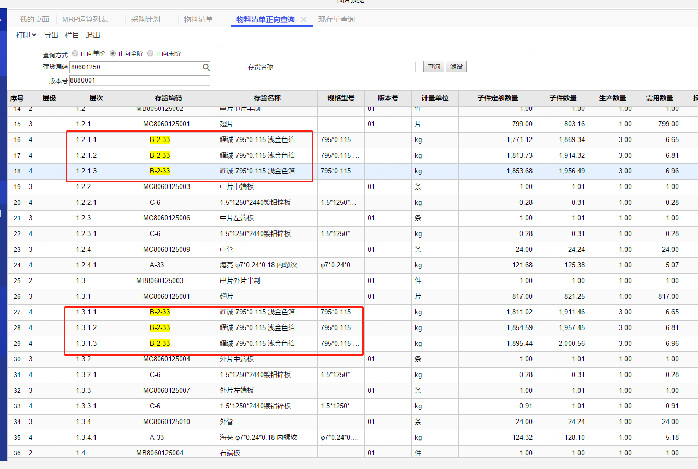The height and width of the screenshot is (469, 698).
Task: Click 导出 in the toolbar
Action: (51, 35)
